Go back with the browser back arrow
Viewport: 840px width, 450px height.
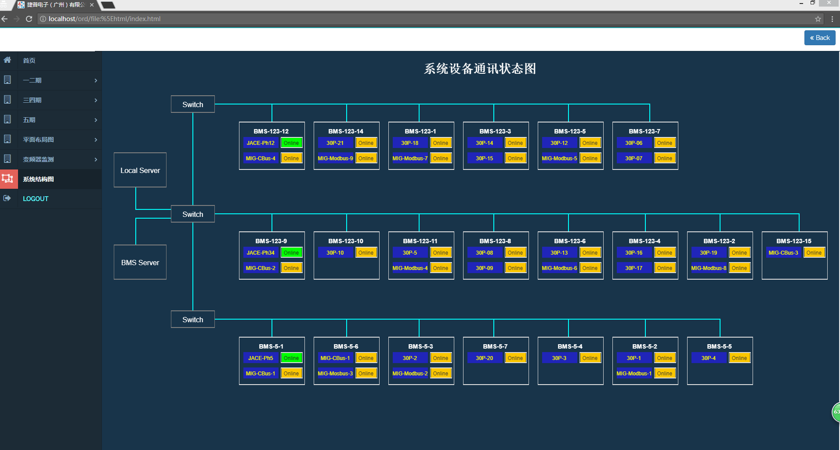[5, 19]
